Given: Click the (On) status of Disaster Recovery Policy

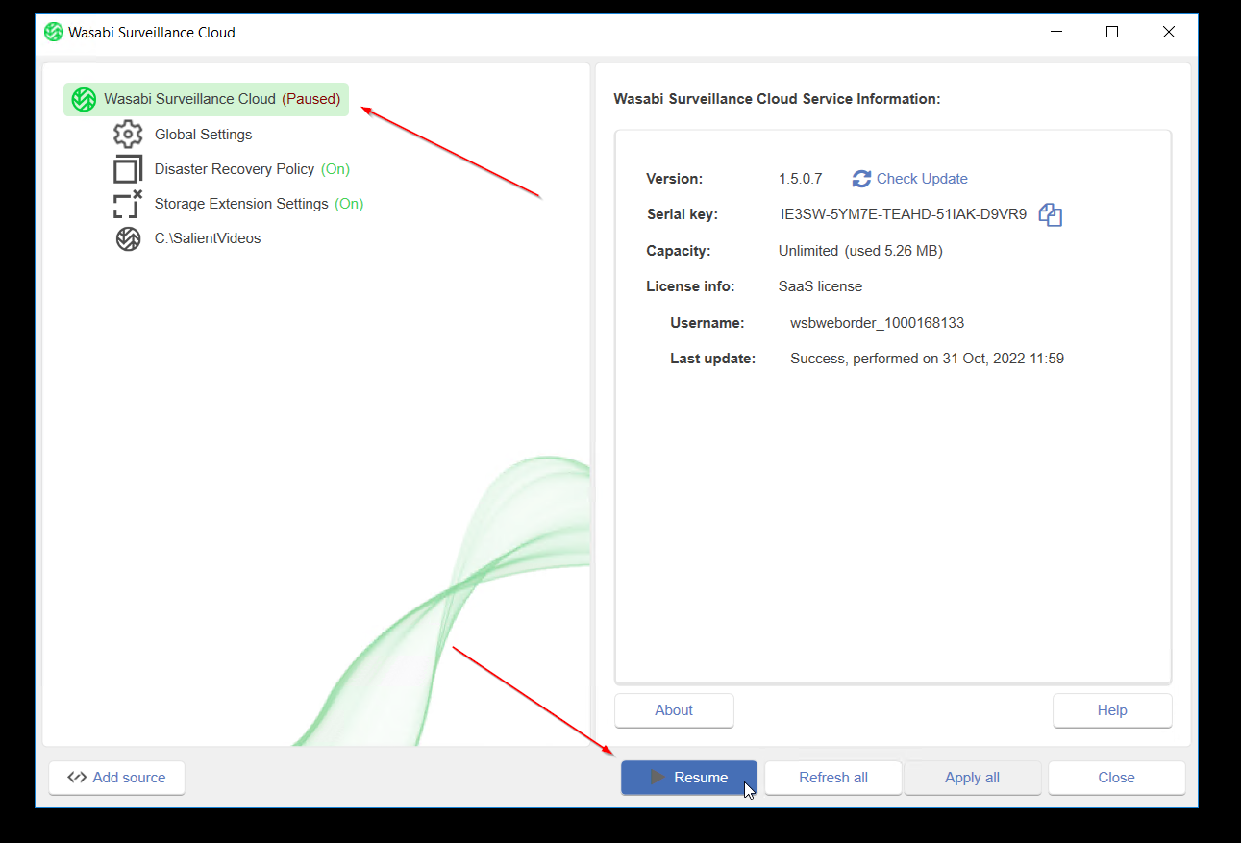Looking at the screenshot, I should (x=335, y=169).
